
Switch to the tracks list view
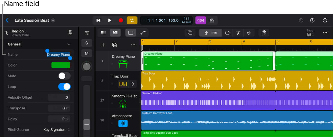click(115, 33)
